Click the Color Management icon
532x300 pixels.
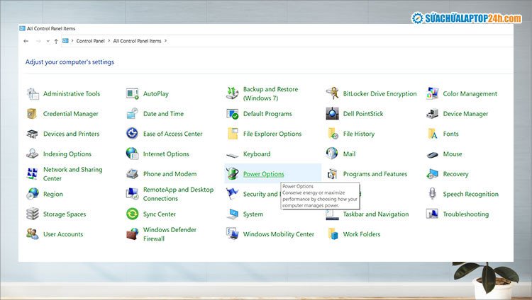[x=432, y=93]
